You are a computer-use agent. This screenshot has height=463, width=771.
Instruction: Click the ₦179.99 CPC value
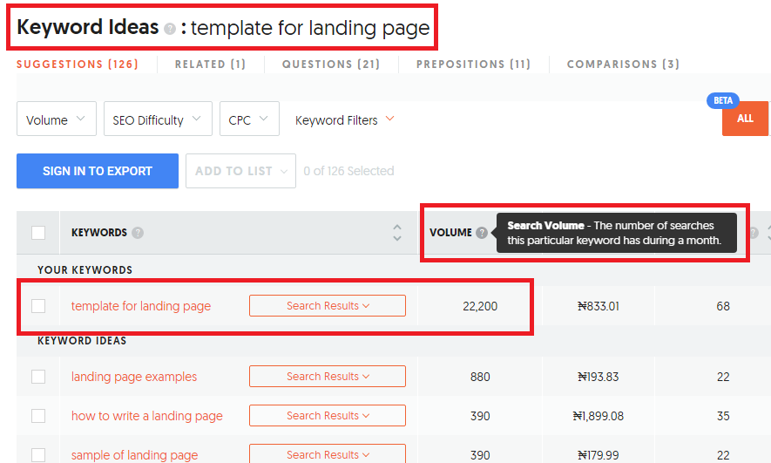tap(599, 455)
